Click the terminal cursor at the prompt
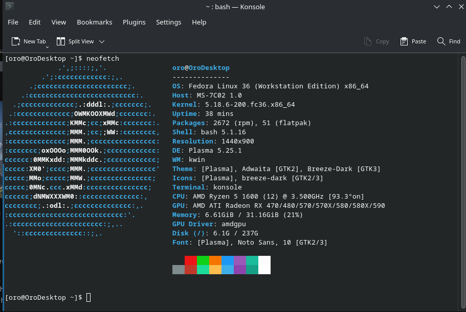466x312 pixels. [88, 298]
